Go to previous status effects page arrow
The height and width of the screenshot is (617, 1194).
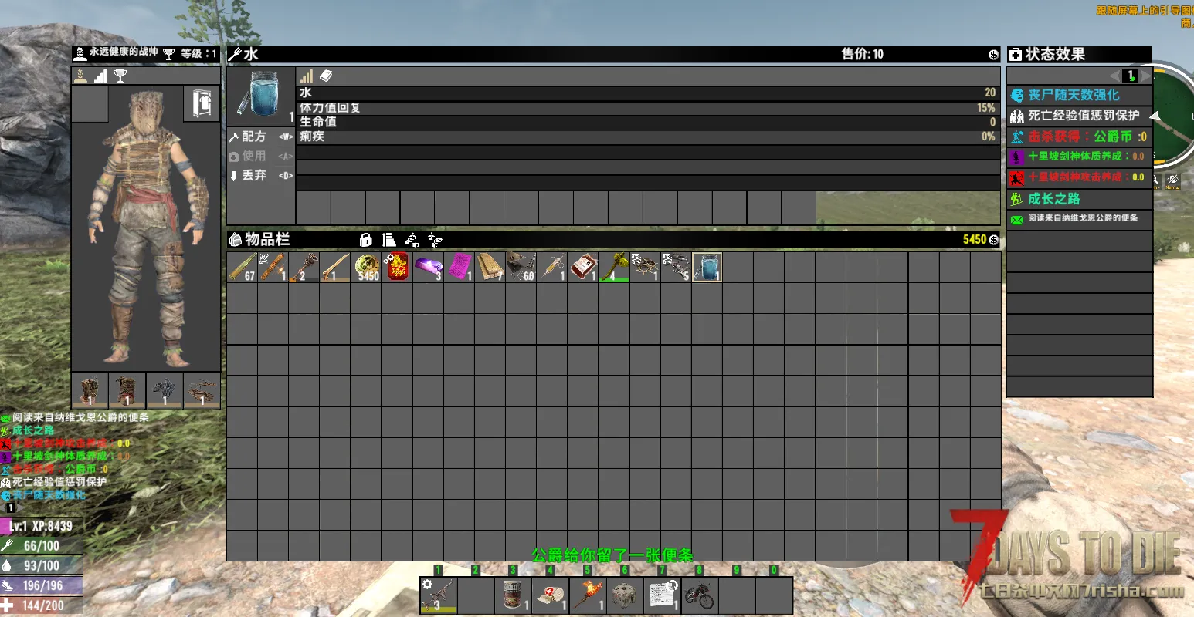click(1113, 76)
